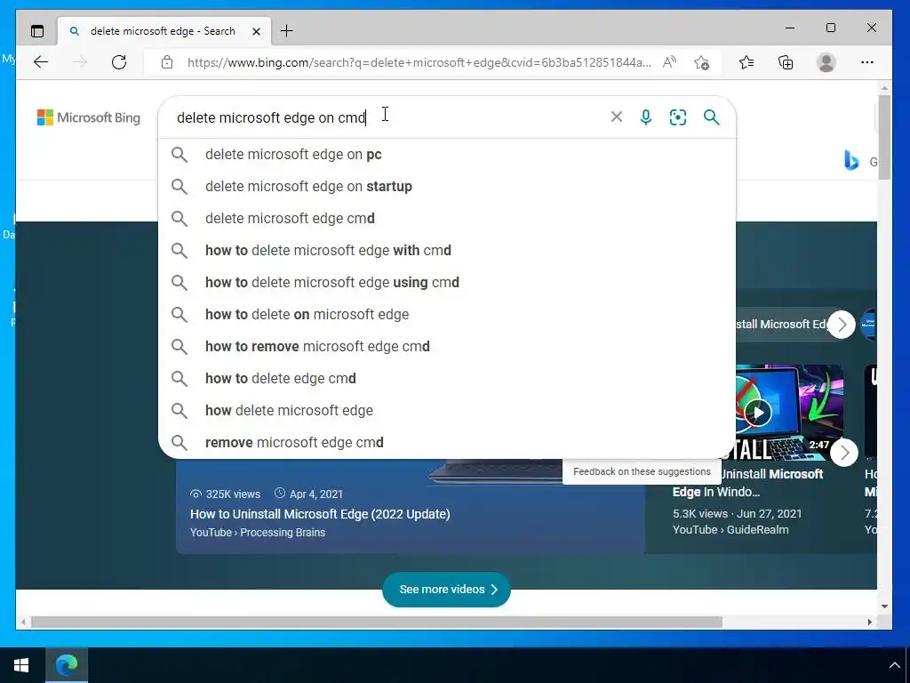The width and height of the screenshot is (910, 683).
Task: Select suggestion 'delete microsoft edge on startup'
Action: tap(447, 187)
